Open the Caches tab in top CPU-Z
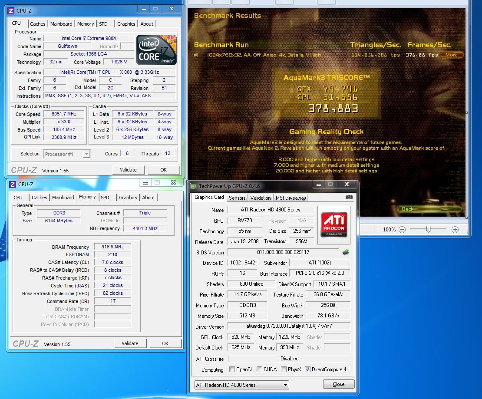The height and width of the screenshot is (399, 482). [x=37, y=24]
